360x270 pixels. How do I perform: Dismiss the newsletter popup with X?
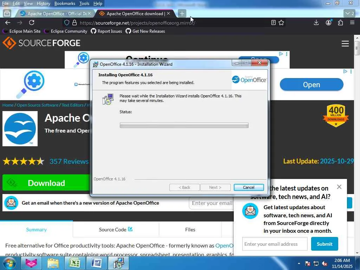coord(339,187)
